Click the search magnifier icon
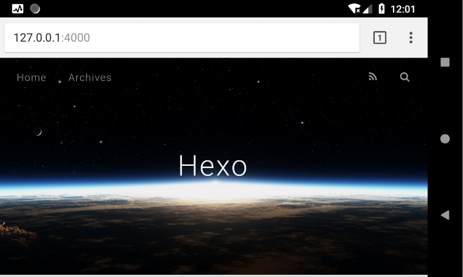The height and width of the screenshot is (277, 463). (405, 77)
